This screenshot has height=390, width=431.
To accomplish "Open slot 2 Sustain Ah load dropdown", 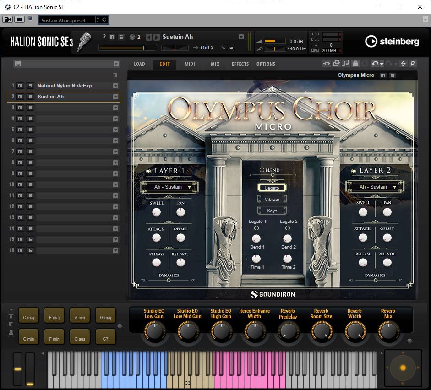I will click(x=116, y=97).
